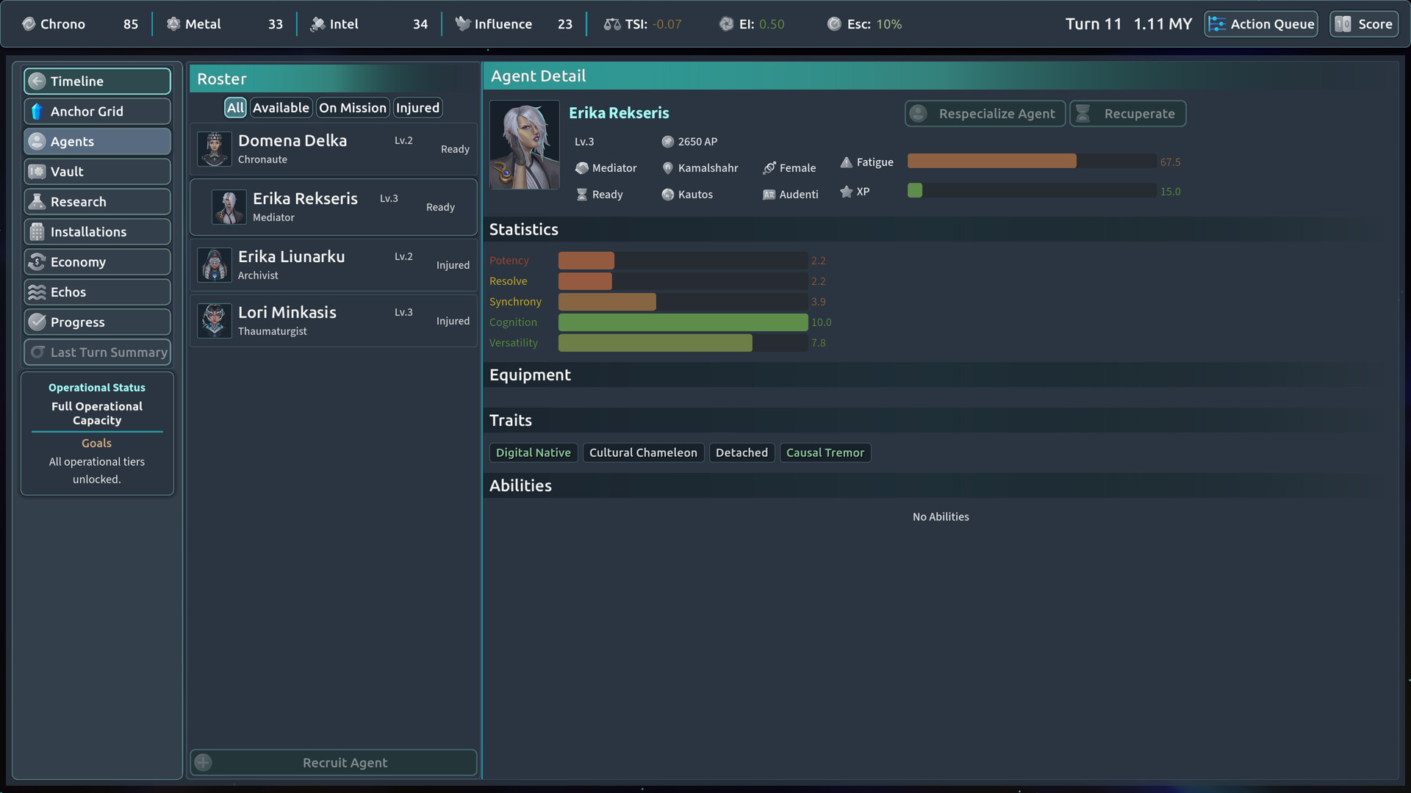Screen dimensions: 1411x793
Task: Click the 2650 AP icon
Action: tap(668, 142)
